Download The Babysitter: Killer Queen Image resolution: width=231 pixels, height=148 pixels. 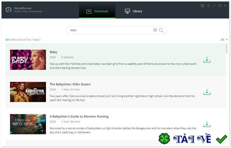pos(207,92)
